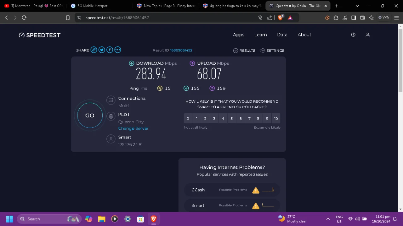Open the Extensions puzzle icon
This screenshot has width=403, height=226.
tap(336, 18)
